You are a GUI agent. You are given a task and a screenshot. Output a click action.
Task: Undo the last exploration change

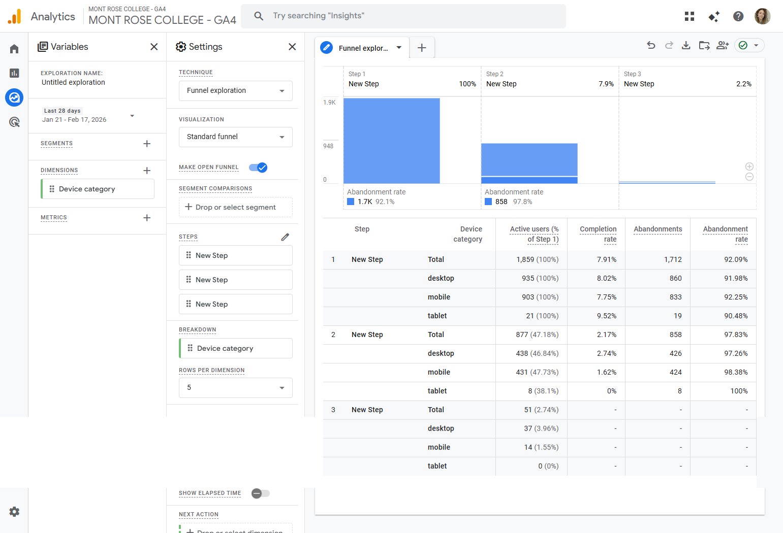coord(651,45)
